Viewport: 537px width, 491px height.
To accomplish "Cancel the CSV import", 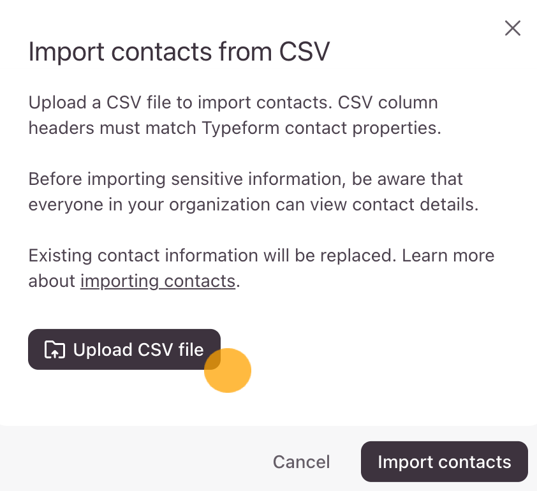I will pyautogui.click(x=301, y=462).
